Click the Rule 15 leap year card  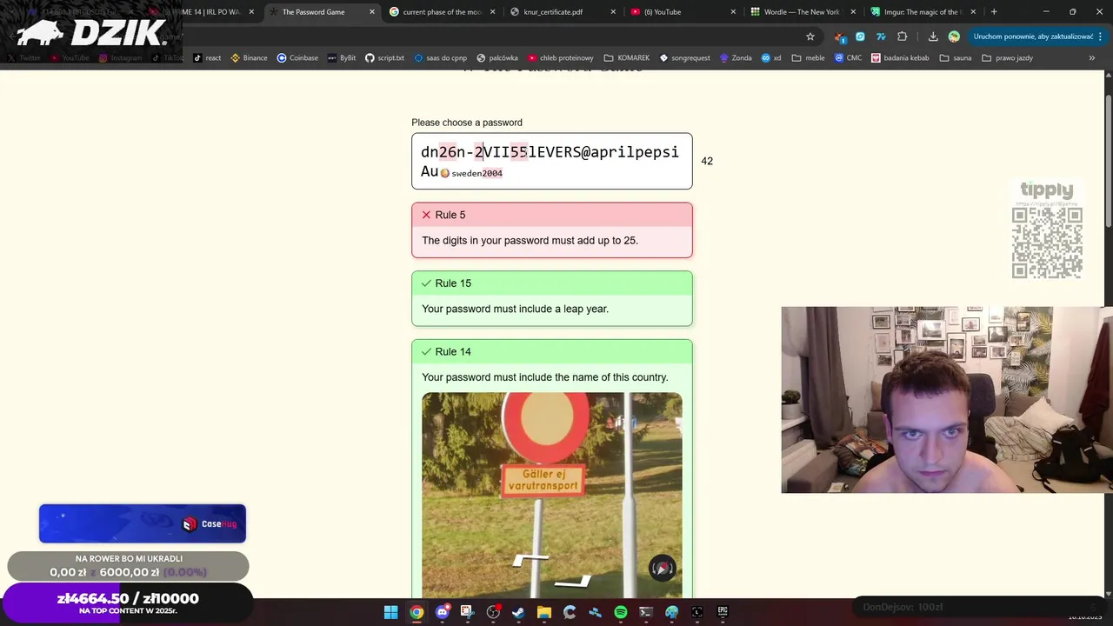552,298
